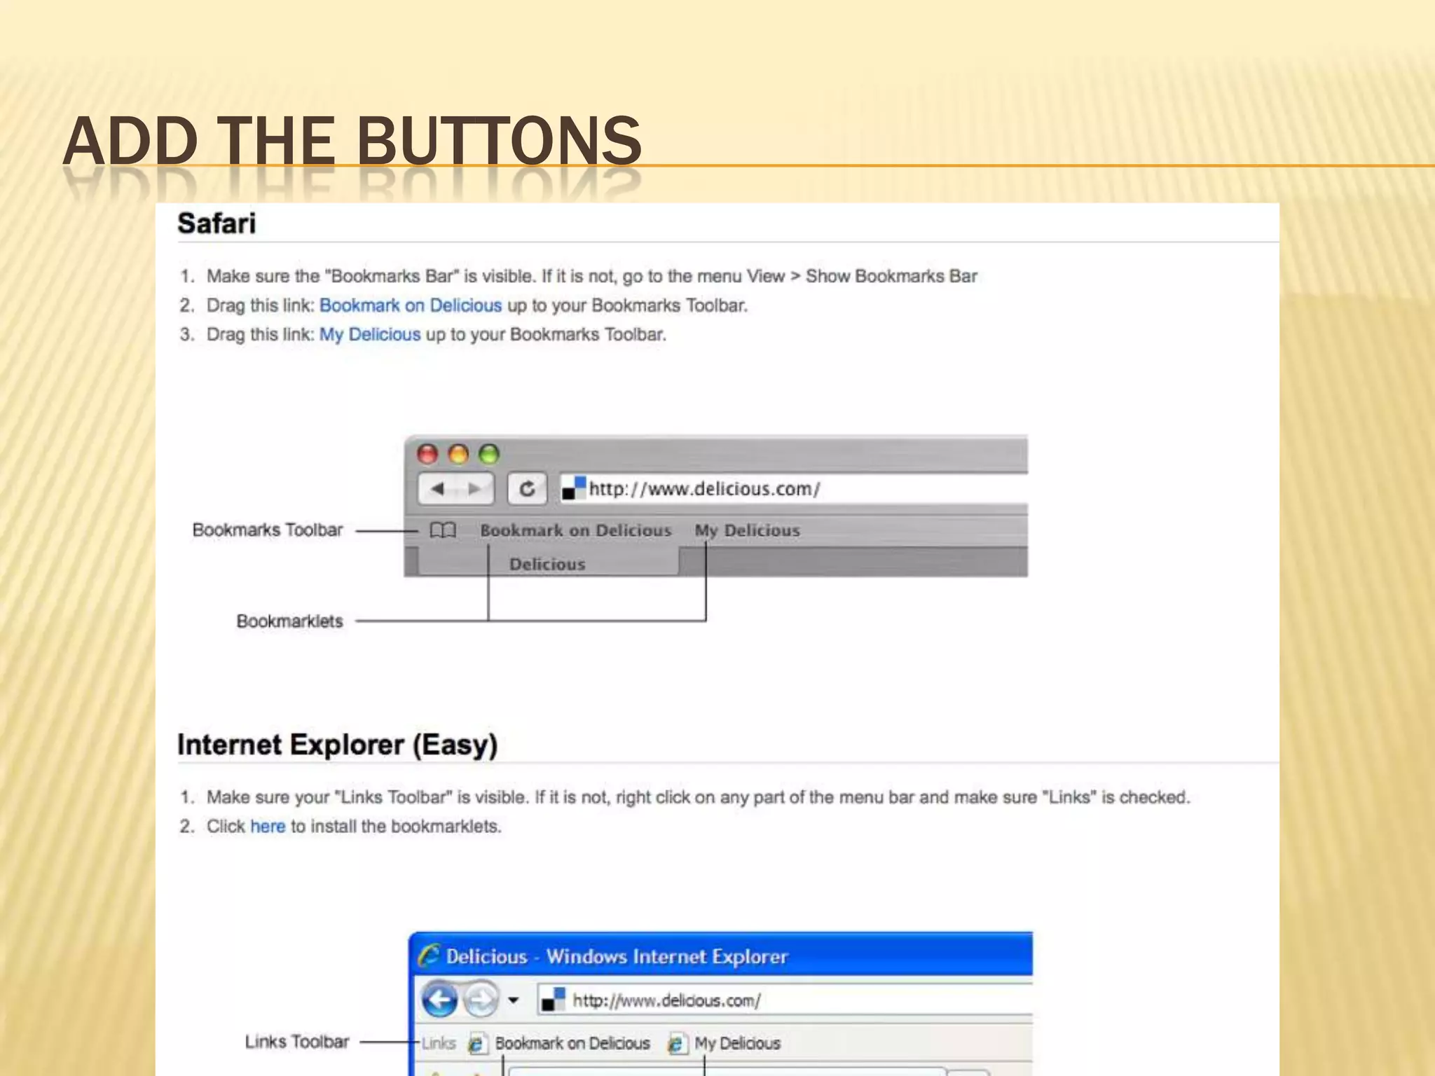
Task: Click the blue 'My Delicious' link in step 3
Action: pos(370,334)
